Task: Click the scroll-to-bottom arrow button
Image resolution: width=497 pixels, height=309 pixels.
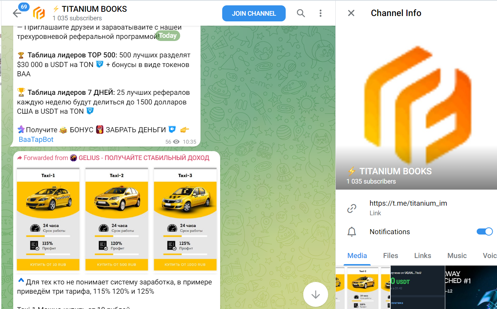Action: coord(315,295)
